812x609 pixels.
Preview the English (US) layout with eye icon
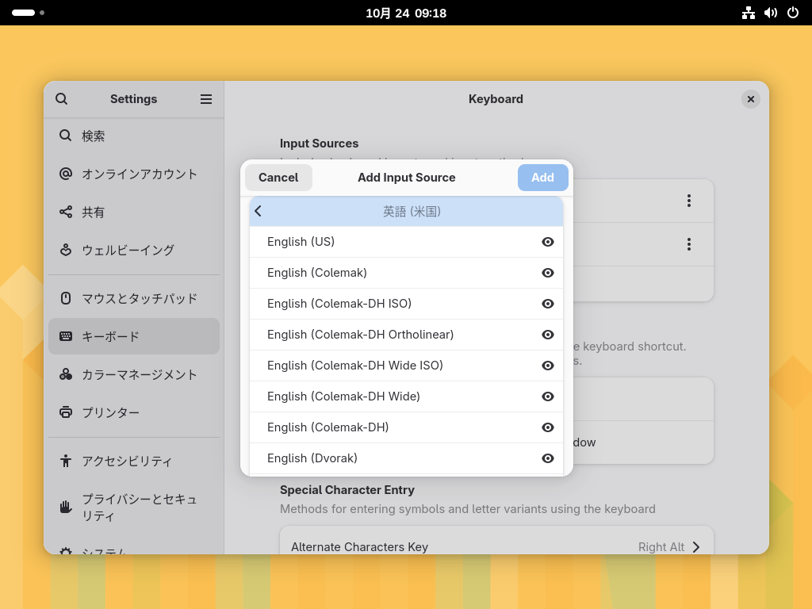coord(547,242)
